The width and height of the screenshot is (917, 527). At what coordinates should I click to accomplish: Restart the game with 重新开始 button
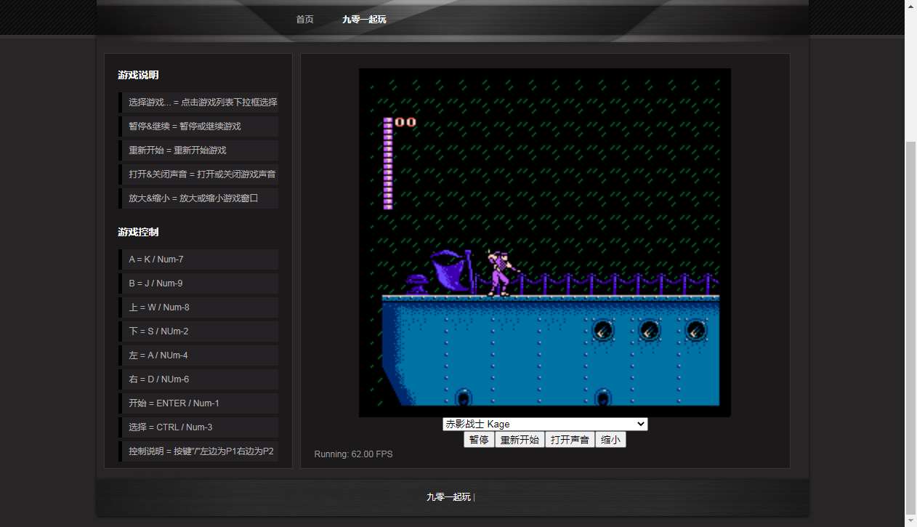(520, 440)
